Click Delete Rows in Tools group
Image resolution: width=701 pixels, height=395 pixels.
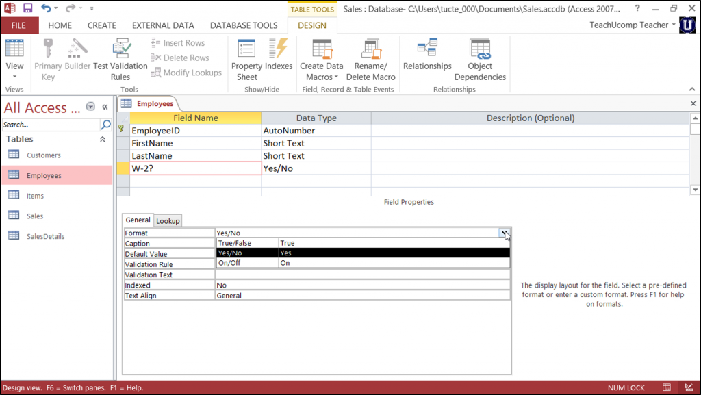point(180,58)
